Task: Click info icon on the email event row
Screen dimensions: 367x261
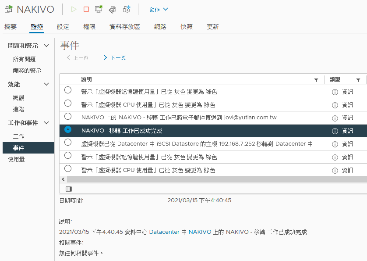Action: (x=335, y=118)
